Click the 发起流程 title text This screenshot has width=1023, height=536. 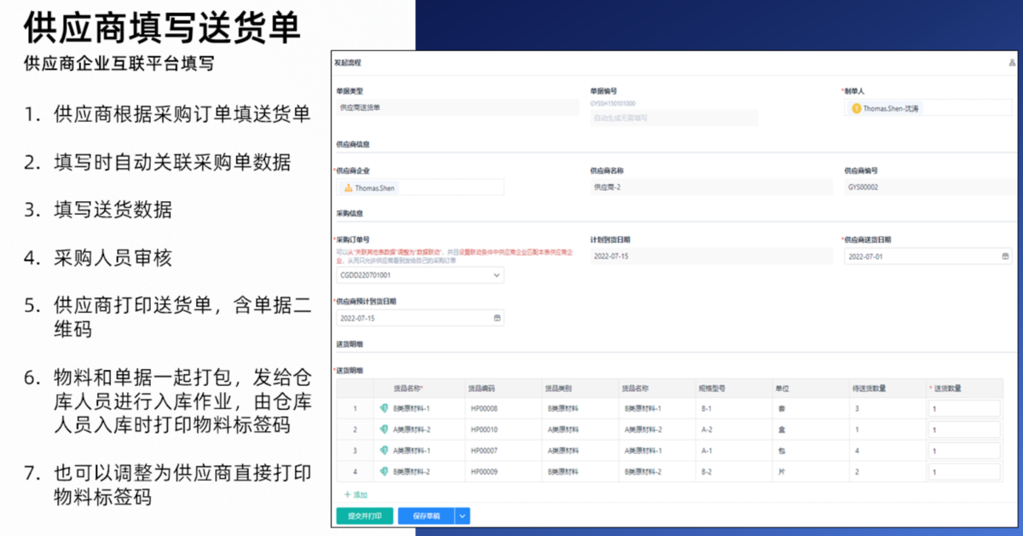tap(347, 62)
